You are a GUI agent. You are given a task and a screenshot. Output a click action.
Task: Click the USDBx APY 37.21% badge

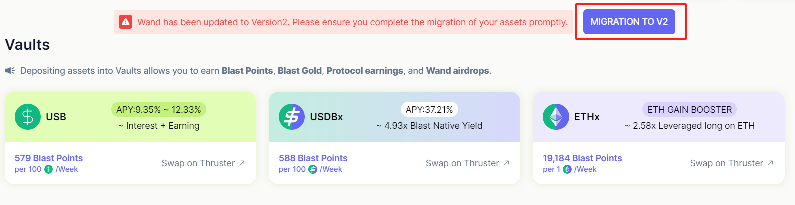pyautogui.click(x=429, y=110)
